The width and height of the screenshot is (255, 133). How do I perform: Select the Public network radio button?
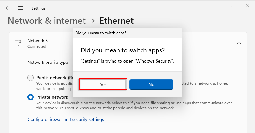pyautogui.click(x=31, y=78)
